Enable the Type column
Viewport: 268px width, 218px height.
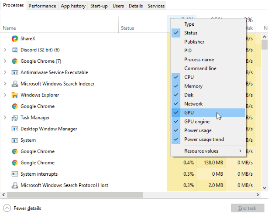pyautogui.click(x=208, y=24)
